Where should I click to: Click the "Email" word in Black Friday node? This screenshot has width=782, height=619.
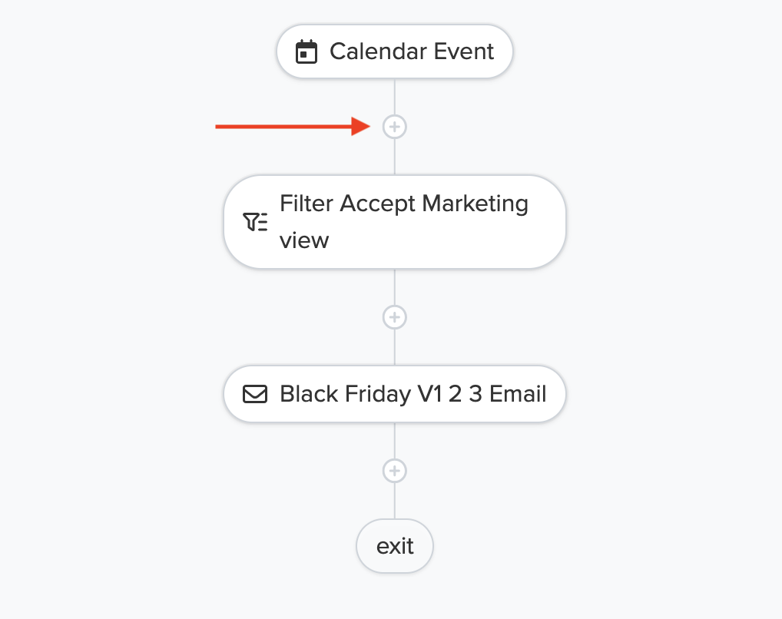click(x=518, y=394)
